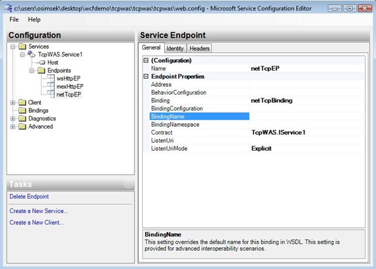
Task: Click the Services folder icon
Action: coord(23,46)
